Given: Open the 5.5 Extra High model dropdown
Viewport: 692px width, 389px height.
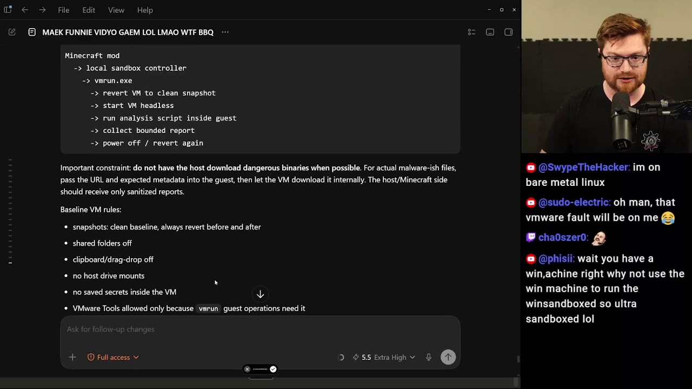Looking at the screenshot, I should tap(384, 357).
